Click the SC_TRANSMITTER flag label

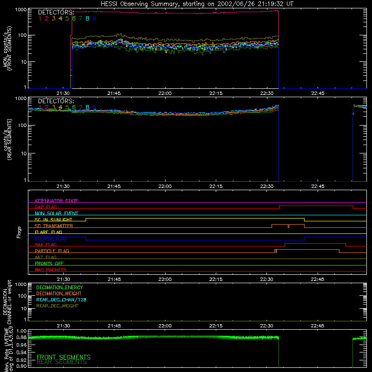(53, 226)
